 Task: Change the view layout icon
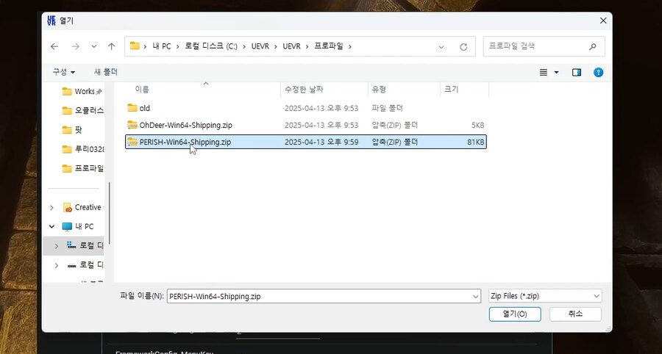pos(544,73)
